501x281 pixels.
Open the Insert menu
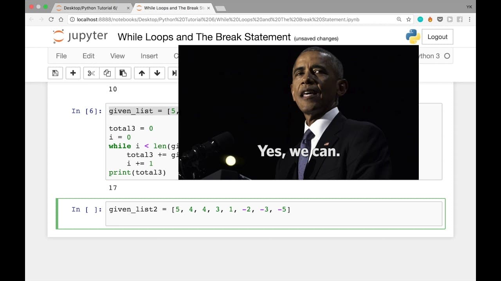pyautogui.click(x=149, y=56)
